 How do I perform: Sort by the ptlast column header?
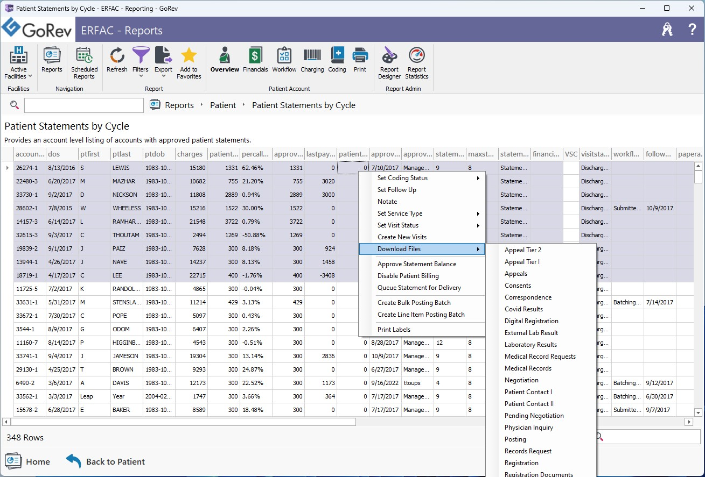[x=127, y=154]
